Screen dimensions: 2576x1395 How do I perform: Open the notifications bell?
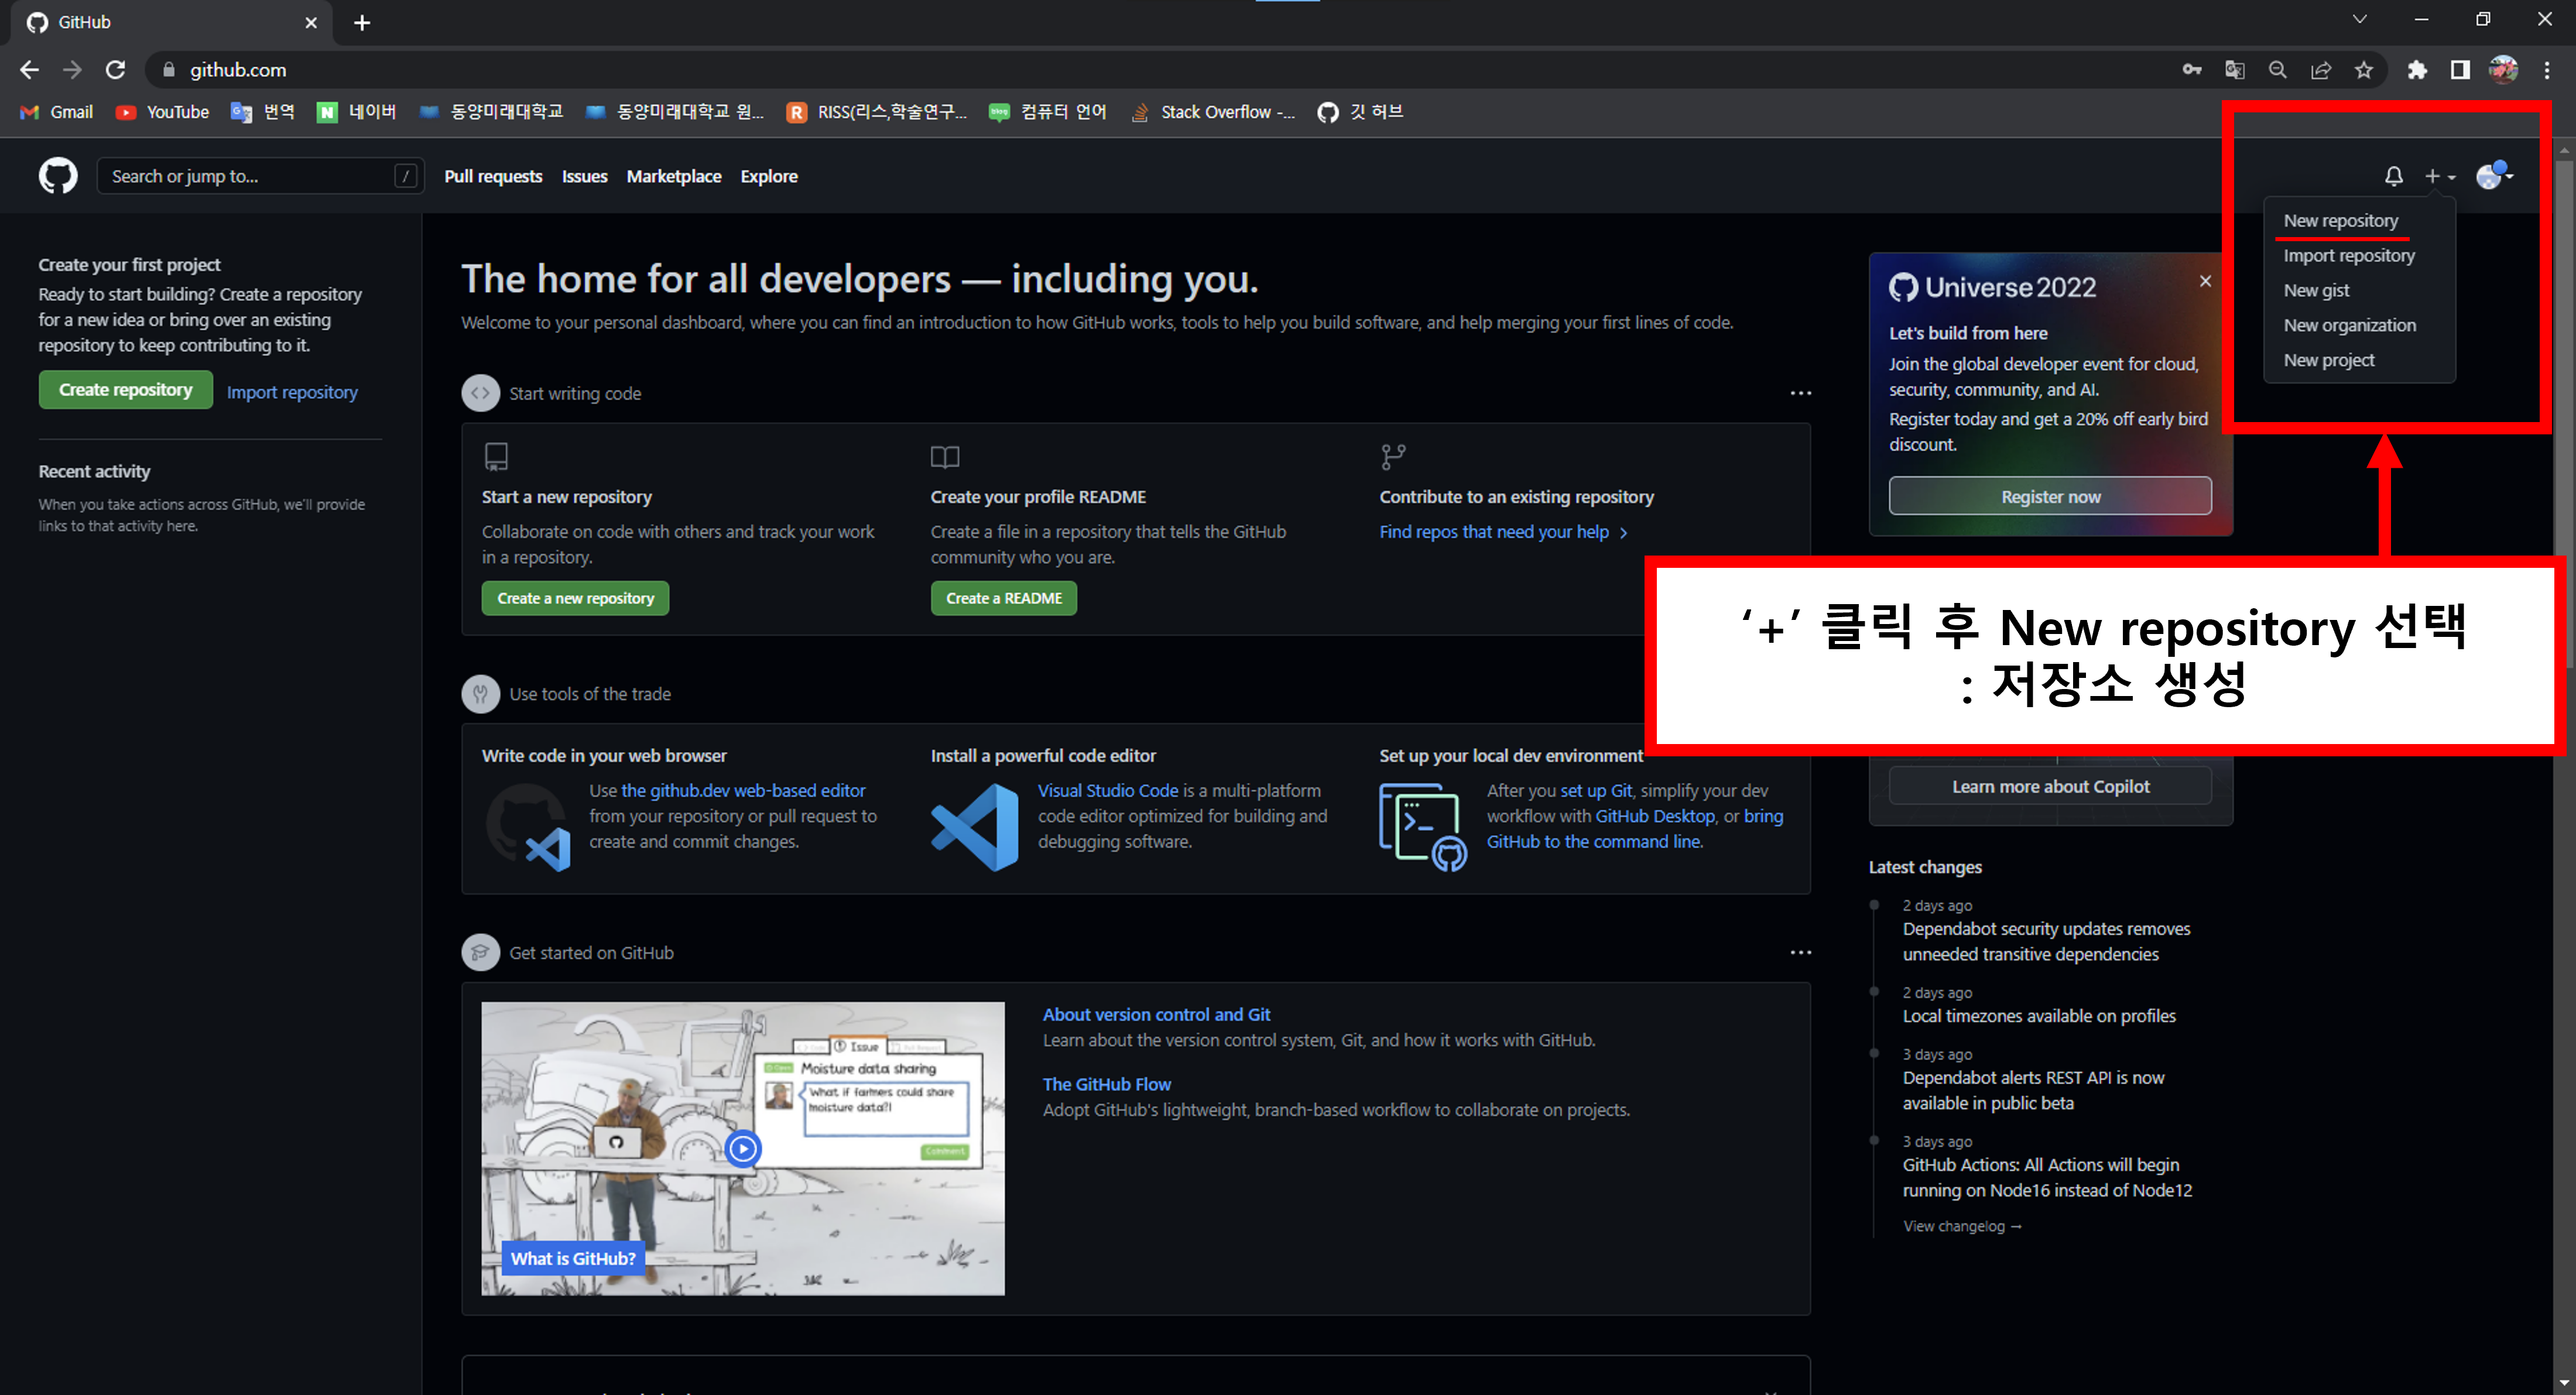click(x=2393, y=176)
